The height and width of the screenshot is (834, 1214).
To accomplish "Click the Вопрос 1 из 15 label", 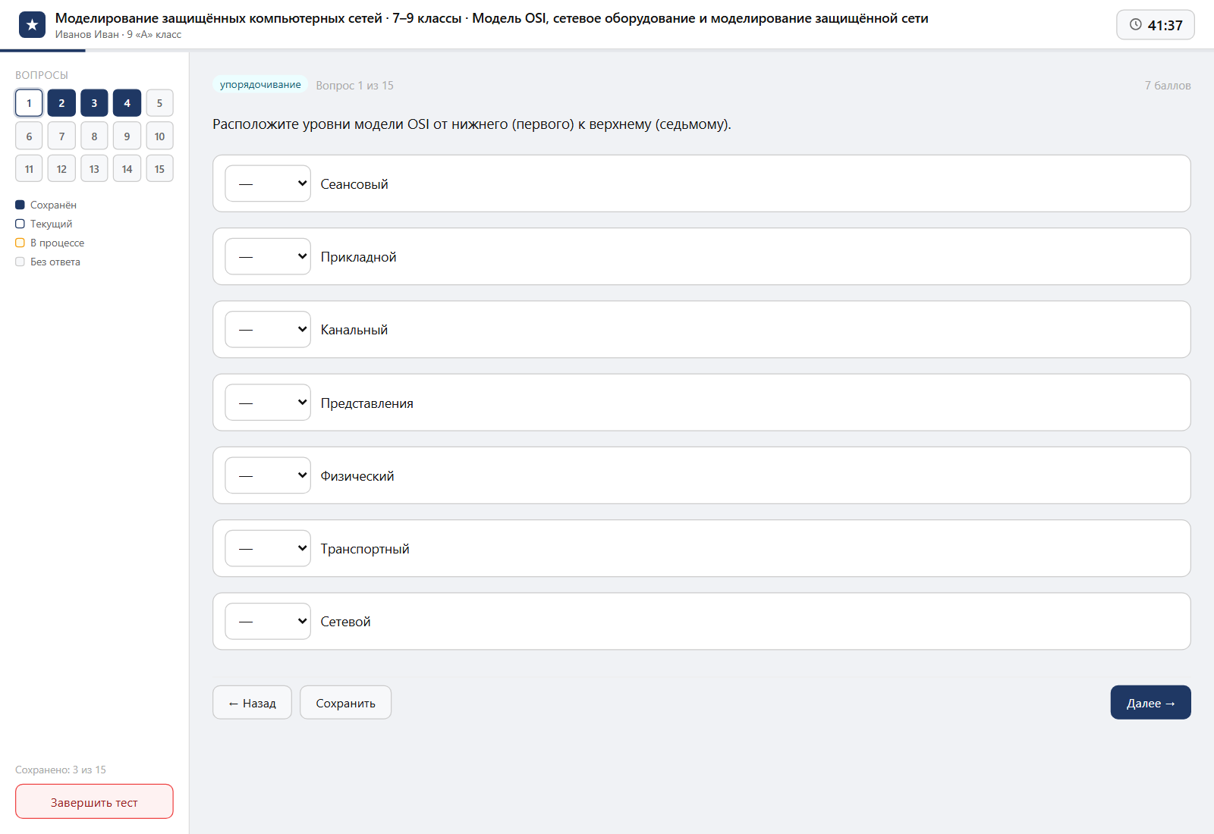I will coord(354,86).
